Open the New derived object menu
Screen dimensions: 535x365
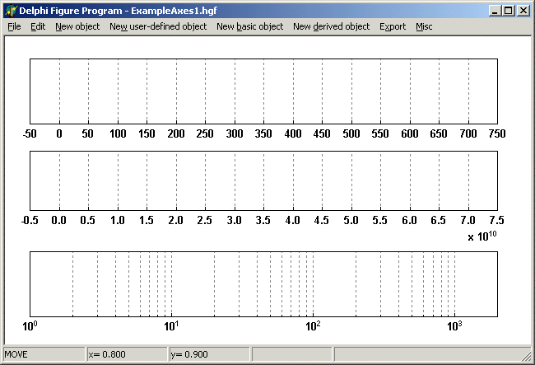coord(332,26)
